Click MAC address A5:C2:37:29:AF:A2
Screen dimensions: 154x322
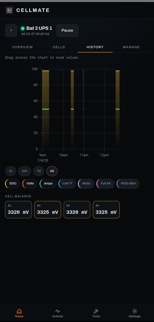(35, 34)
